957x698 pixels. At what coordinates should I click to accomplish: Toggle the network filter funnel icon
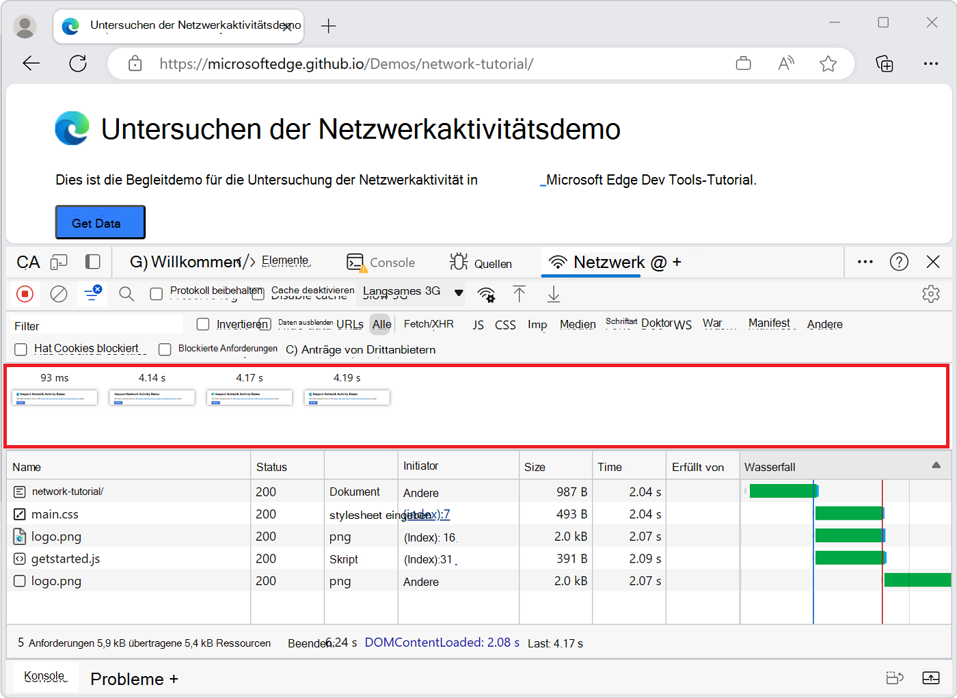(x=92, y=294)
